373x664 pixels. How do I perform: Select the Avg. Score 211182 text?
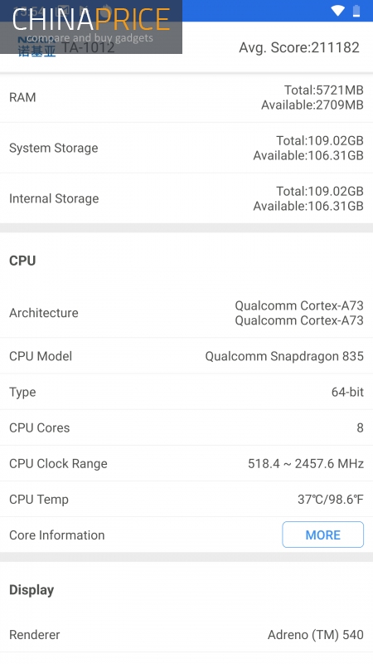[x=299, y=47]
